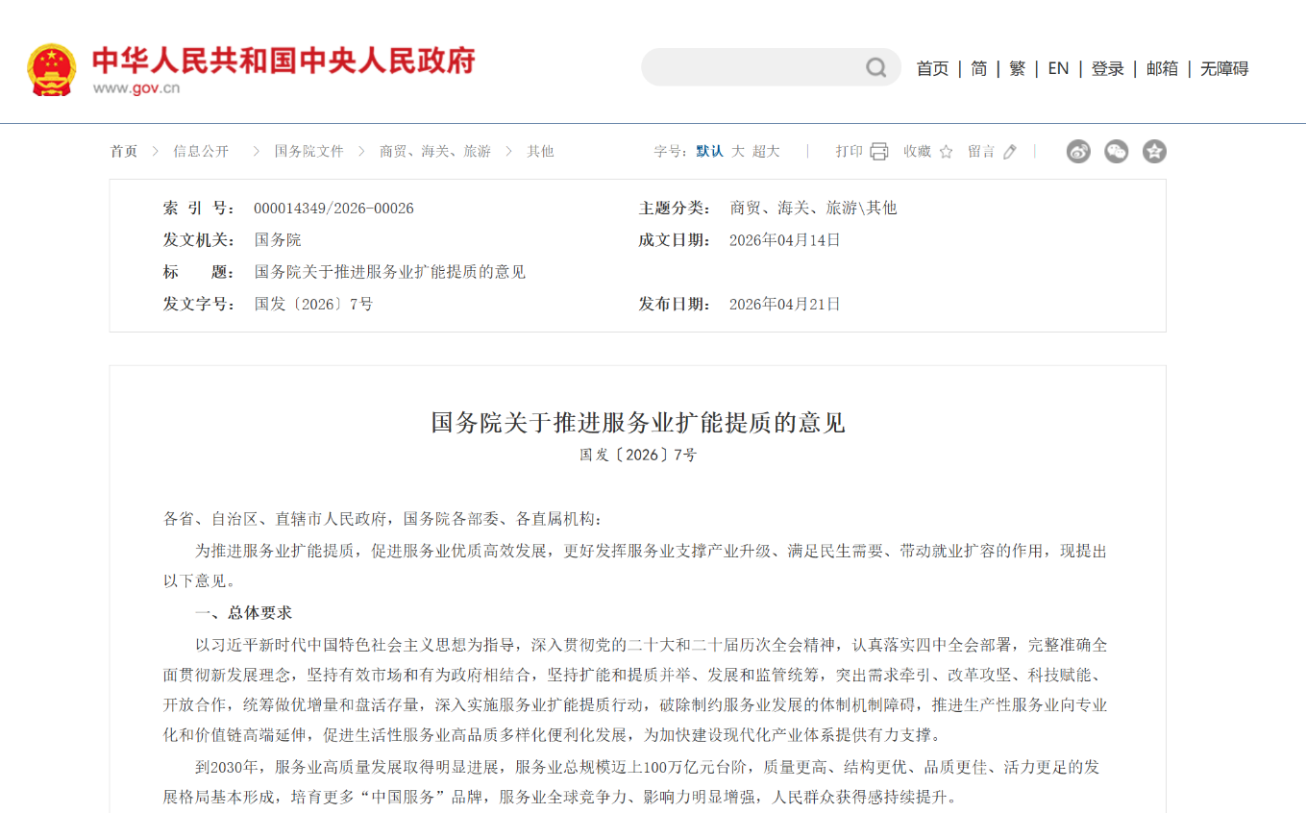Open 首页 in the top navigation
This screenshot has width=1306, height=813.
[932, 68]
